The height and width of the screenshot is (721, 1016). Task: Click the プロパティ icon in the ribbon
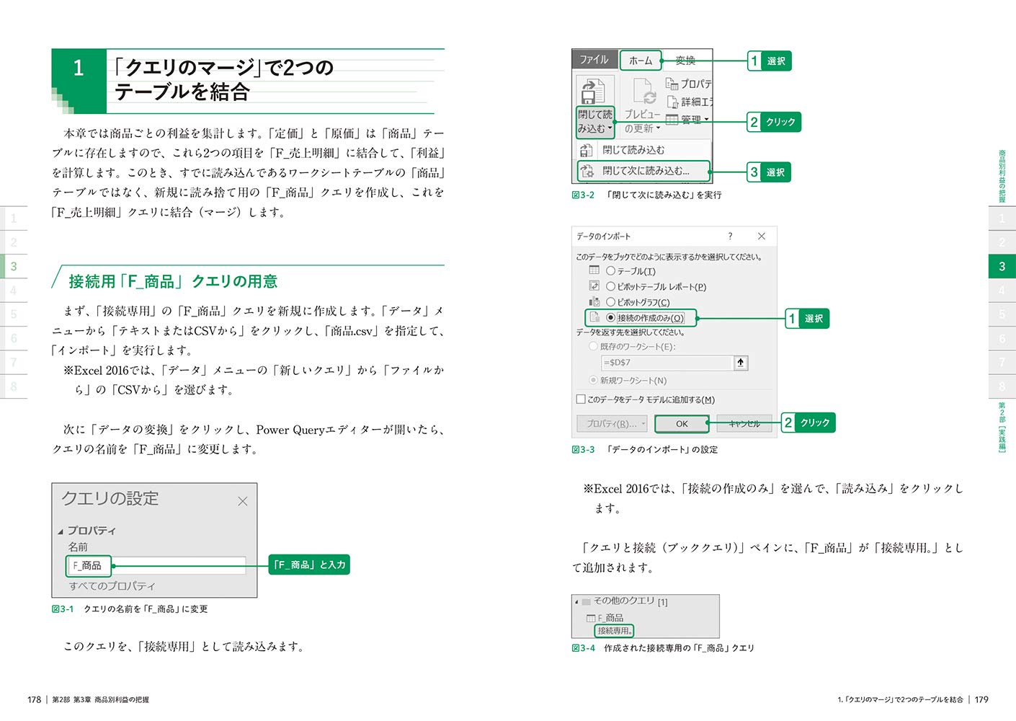click(672, 84)
